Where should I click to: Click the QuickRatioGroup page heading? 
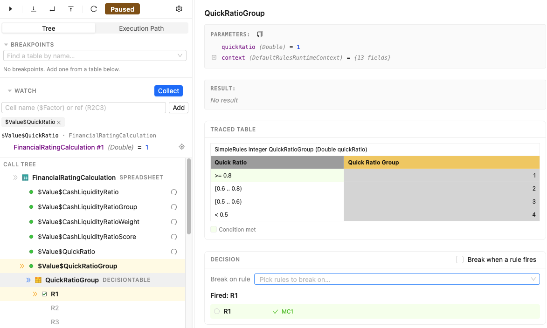pos(235,13)
